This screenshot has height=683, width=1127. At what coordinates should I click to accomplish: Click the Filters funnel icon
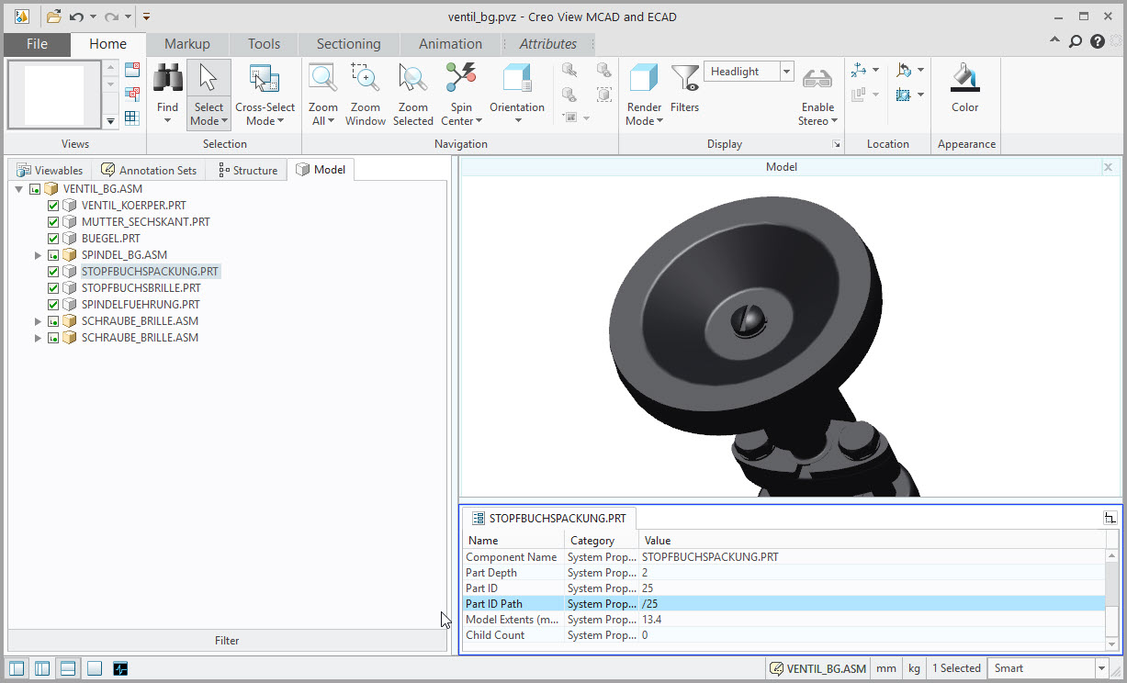pos(684,80)
